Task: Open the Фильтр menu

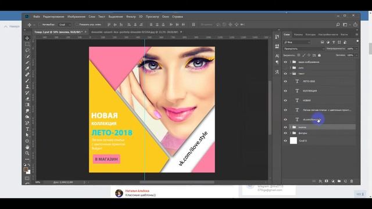Action: [131, 17]
